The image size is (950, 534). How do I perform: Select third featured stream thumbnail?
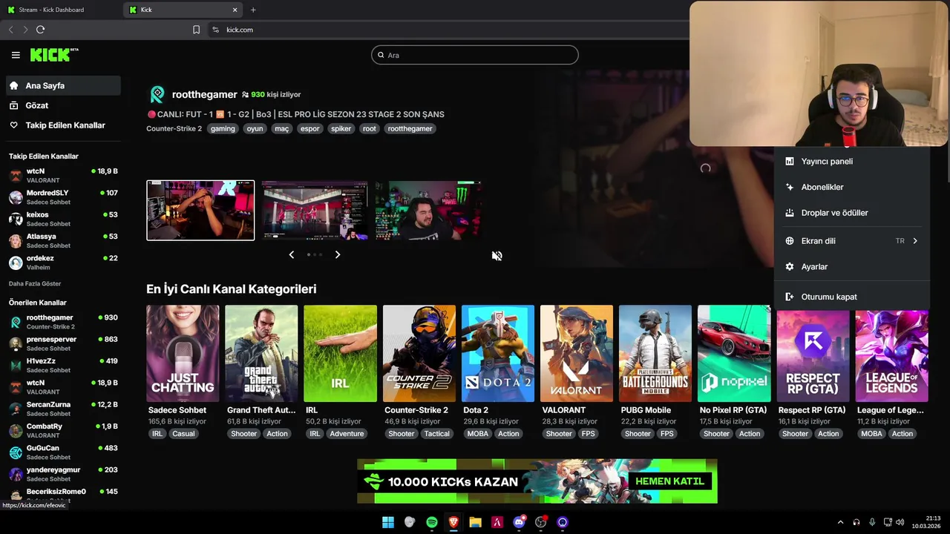(428, 211)
